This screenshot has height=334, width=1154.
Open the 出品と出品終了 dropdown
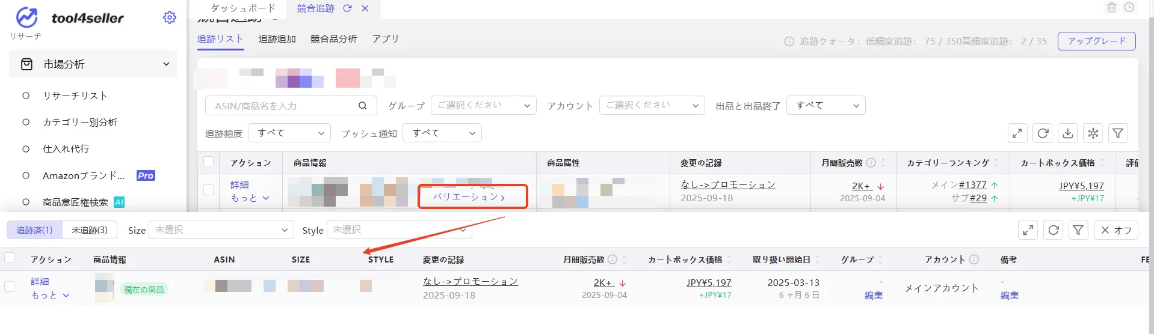pos(826,105)
